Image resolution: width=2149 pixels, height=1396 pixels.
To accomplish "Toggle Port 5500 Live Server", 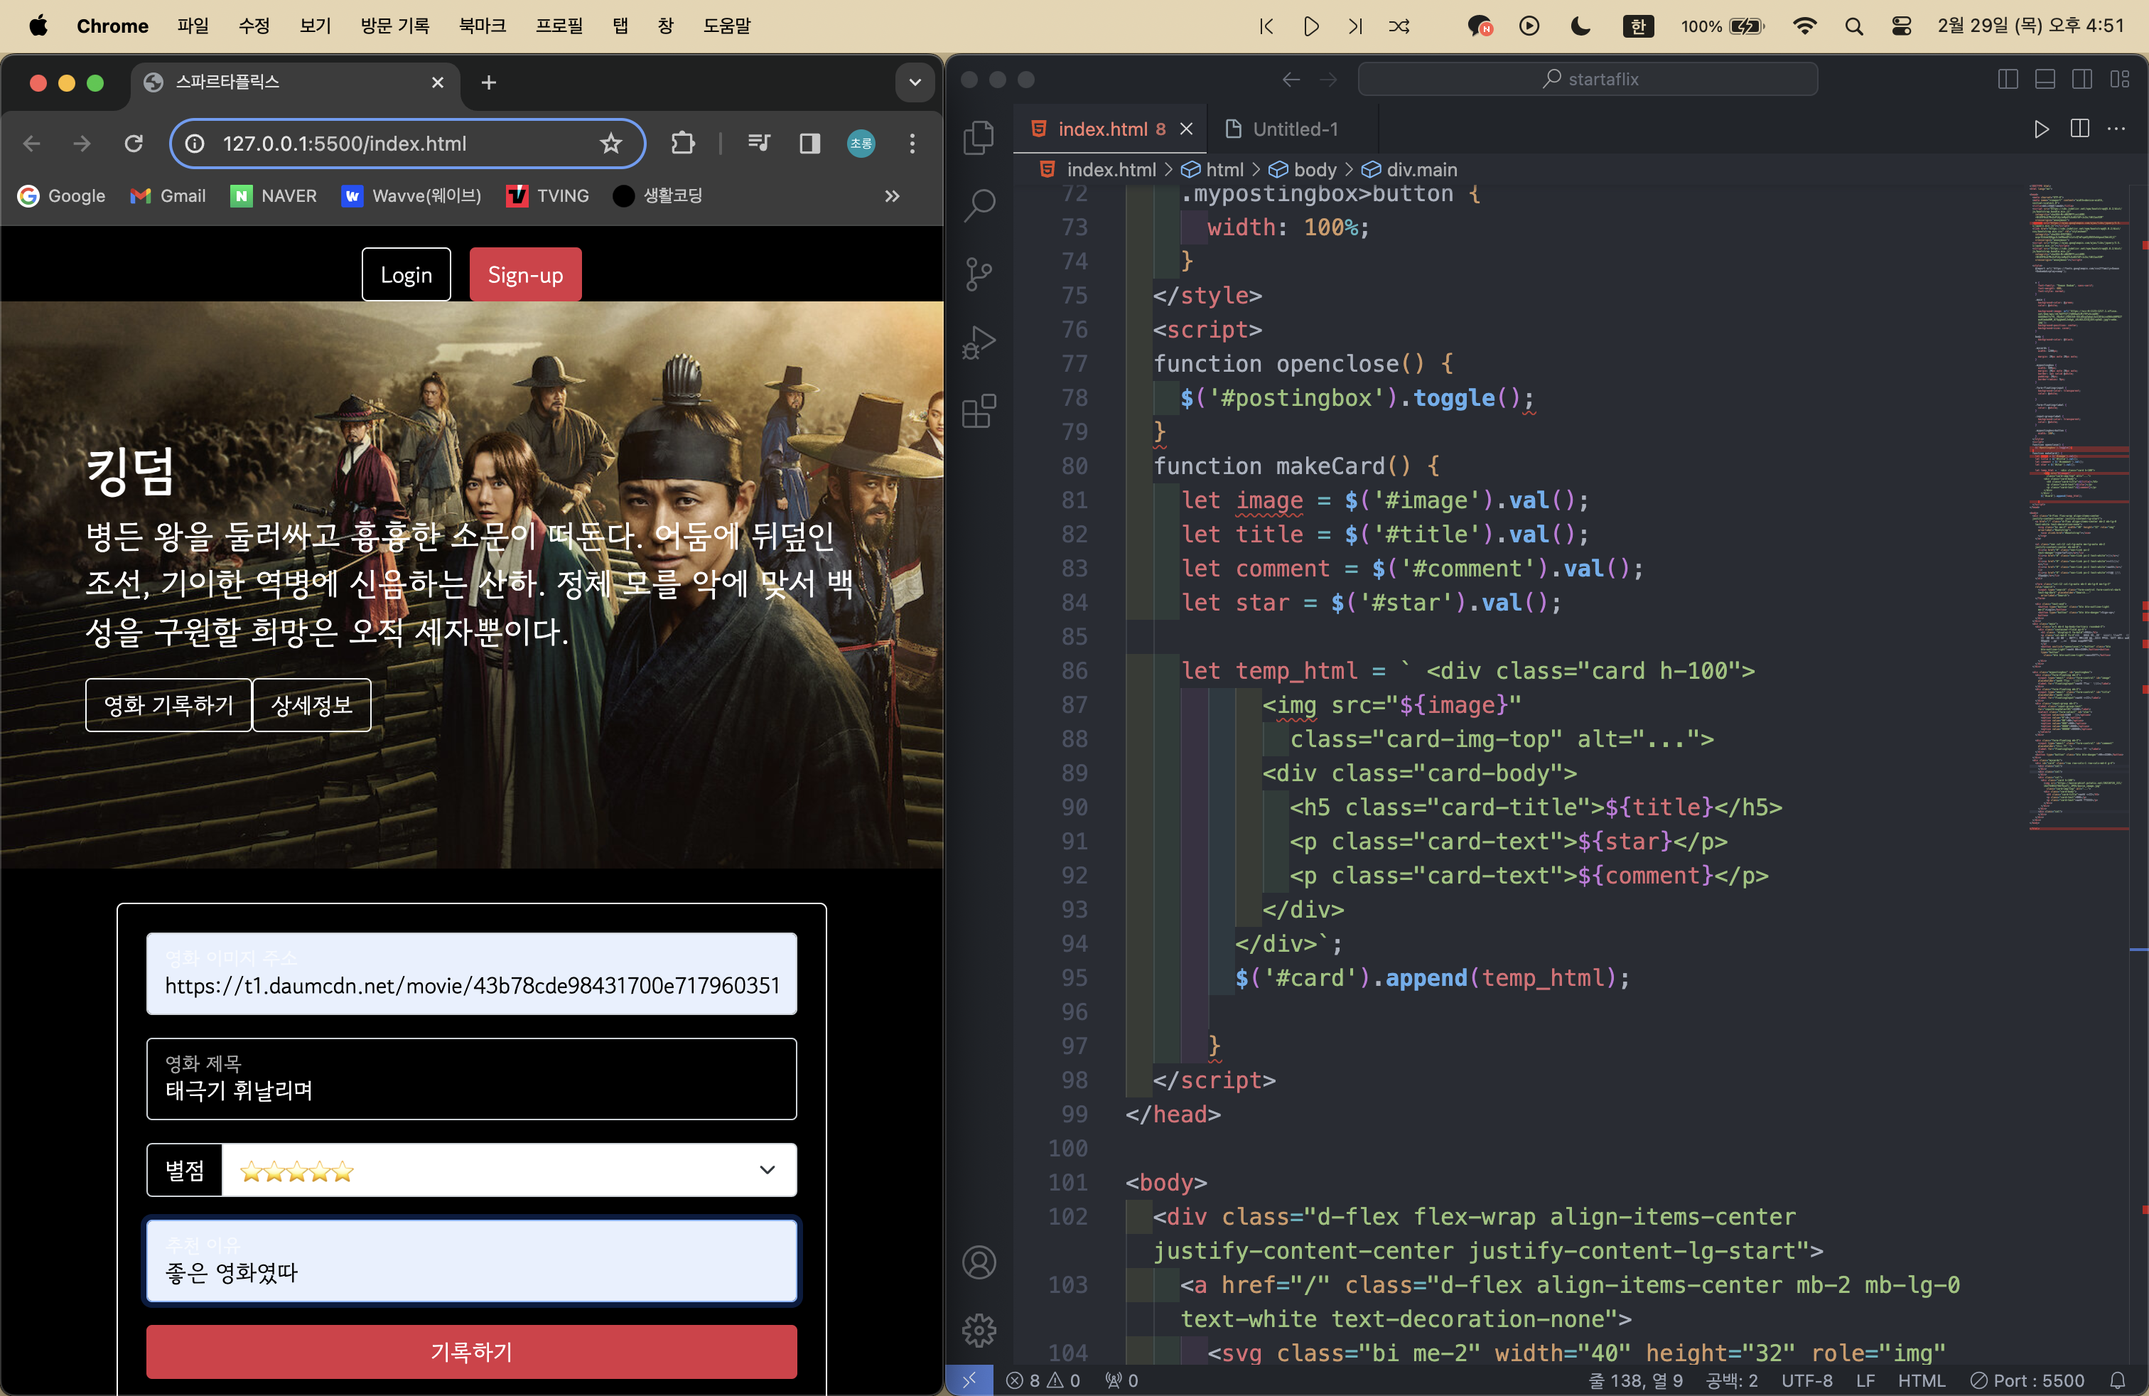I will 2027,1380.
